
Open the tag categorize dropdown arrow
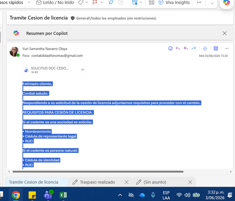[87, 2]
